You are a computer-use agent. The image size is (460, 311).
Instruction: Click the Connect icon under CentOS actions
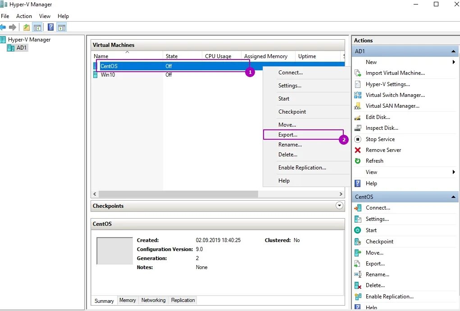(358, 208)
